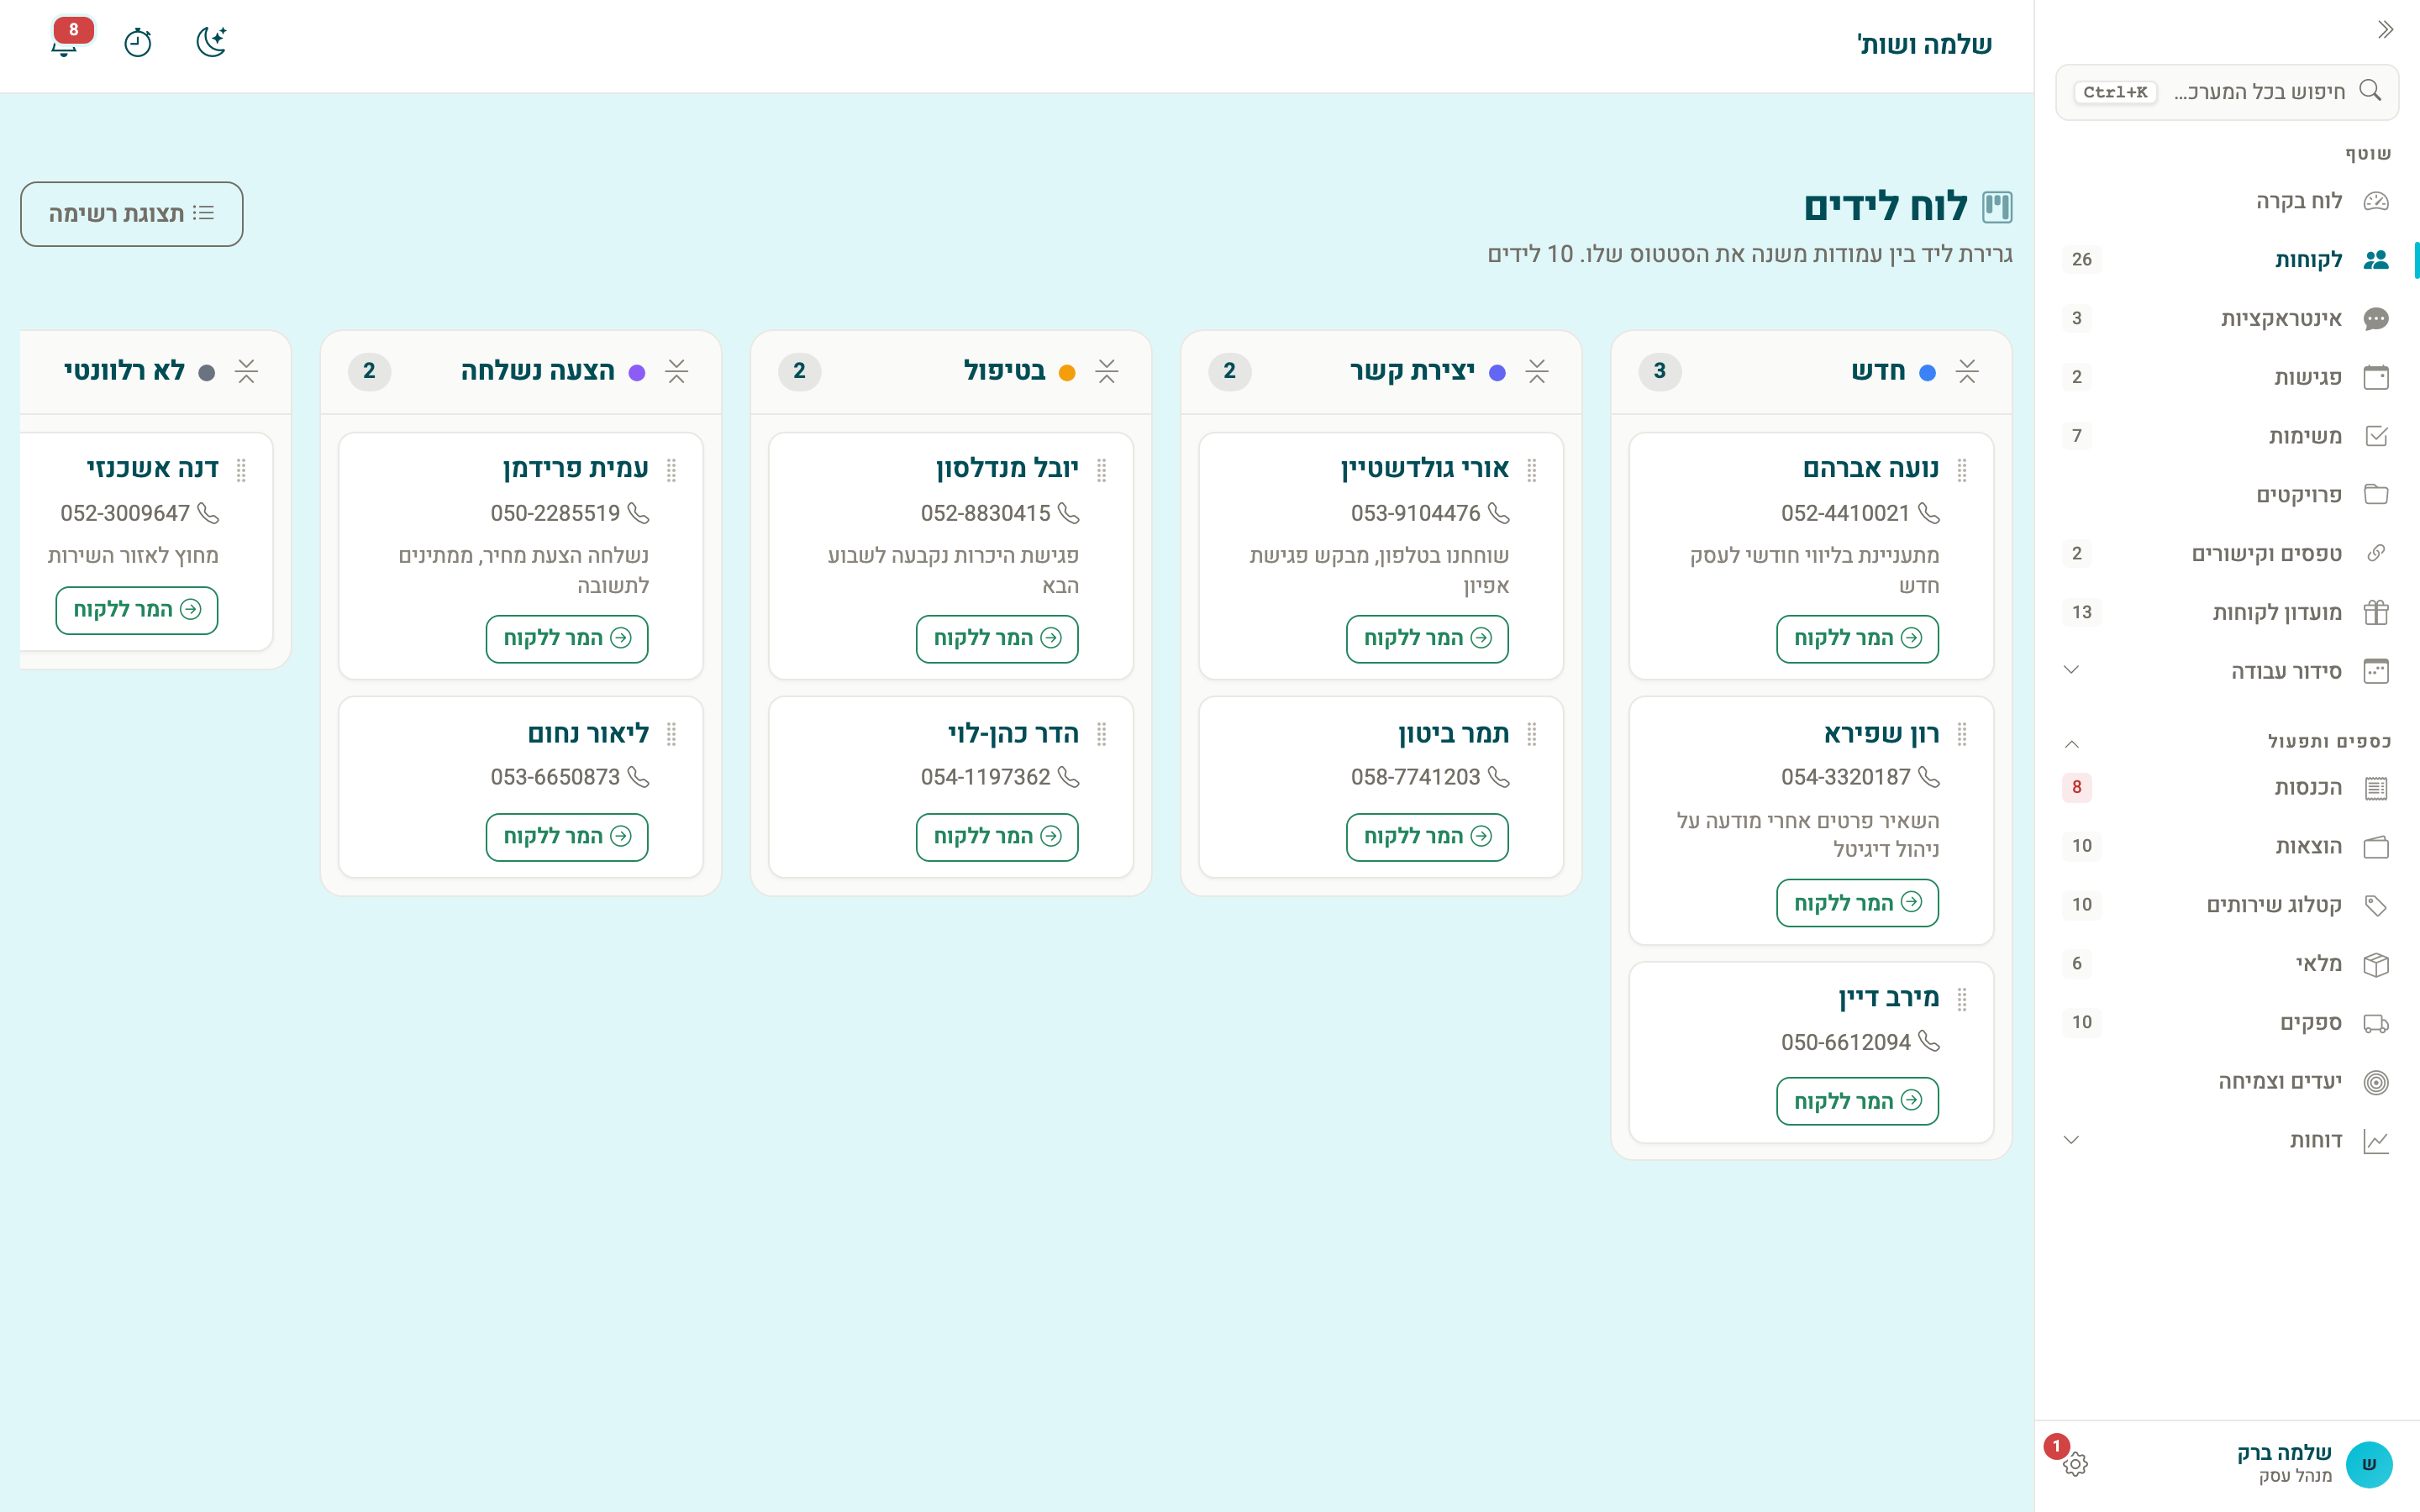Image resolution: width=2420 pixels, height=1512 pixels.
Task: Open פגישות meetings menu item
Action: pyautogui.click(x=2227, y=377)
